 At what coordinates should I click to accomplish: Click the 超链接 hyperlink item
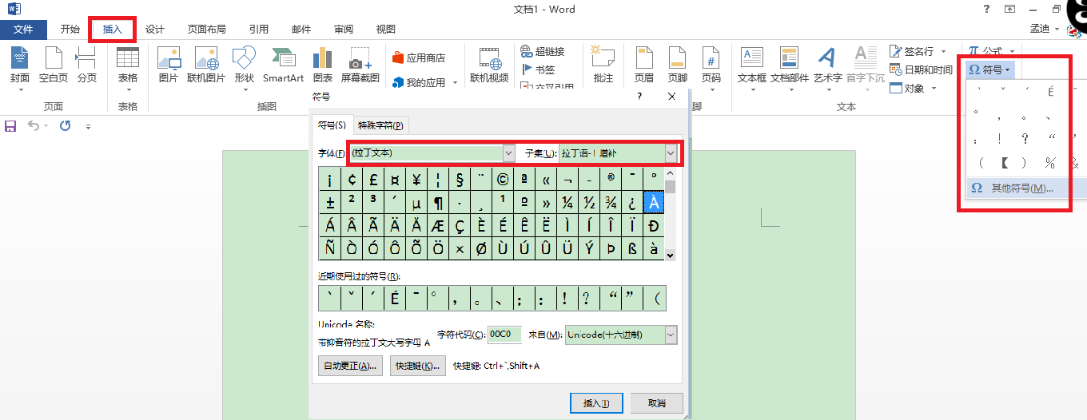543,51
